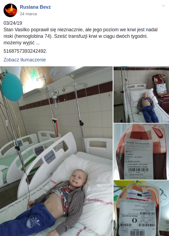
Task: Expand the post options chevron
Action: [164, 6]
